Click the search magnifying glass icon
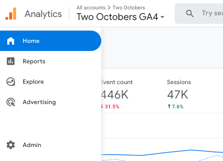This screenshot has height=161, width=223. (190, 14)
